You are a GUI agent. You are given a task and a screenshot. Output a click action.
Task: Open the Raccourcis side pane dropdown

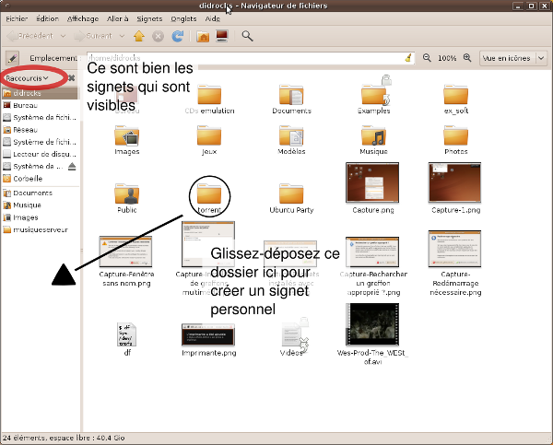[x=28, y=78]
